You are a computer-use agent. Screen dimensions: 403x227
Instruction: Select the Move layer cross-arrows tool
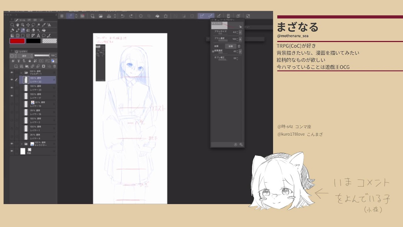(28, 25)
